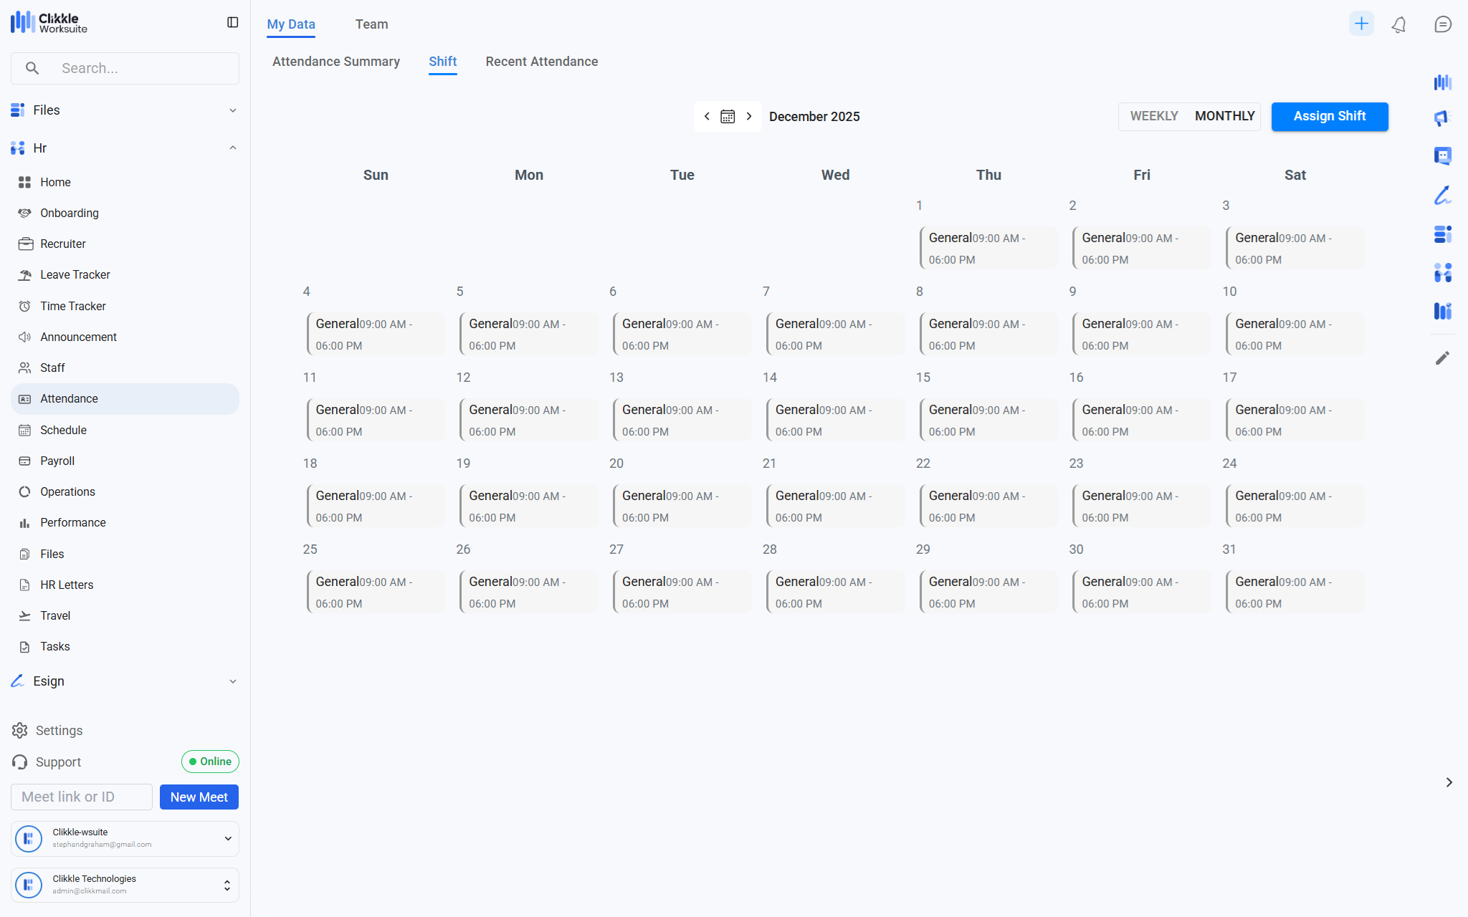The image size is (1468, 917).
Task: Select the MONTHLY view toggle
Action: (1224, 116)
